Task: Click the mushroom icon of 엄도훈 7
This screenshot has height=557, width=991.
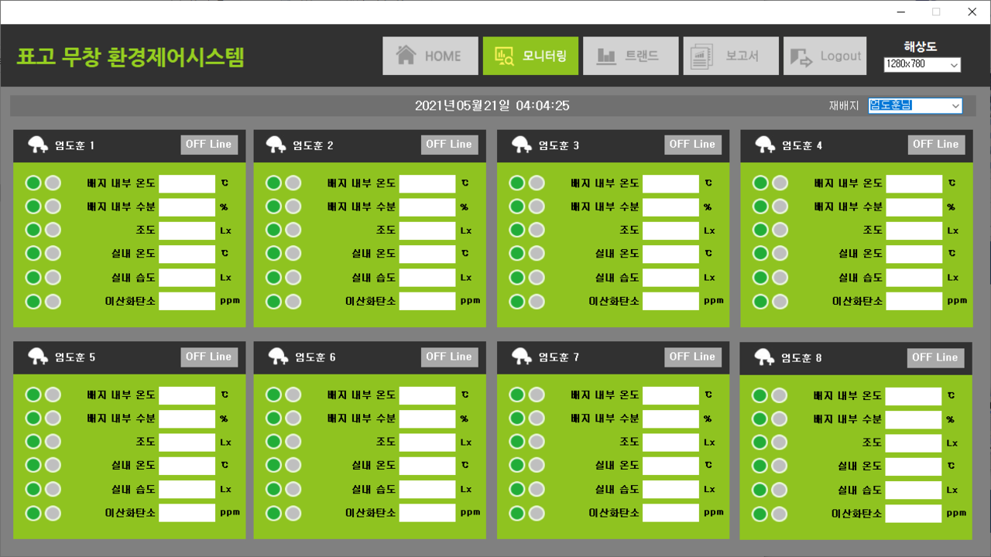Action: 522,357
